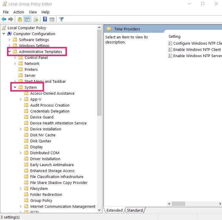Collapse the Administrative Templates node
Screen dimensions: 222x220
9,52
